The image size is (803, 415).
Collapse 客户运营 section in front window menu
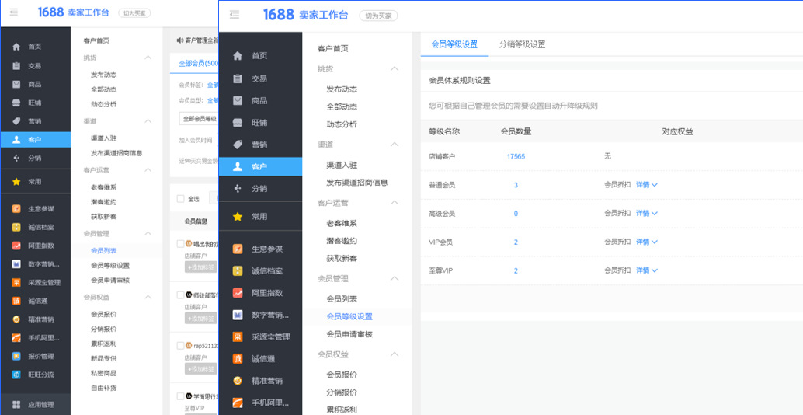[395, 203]
